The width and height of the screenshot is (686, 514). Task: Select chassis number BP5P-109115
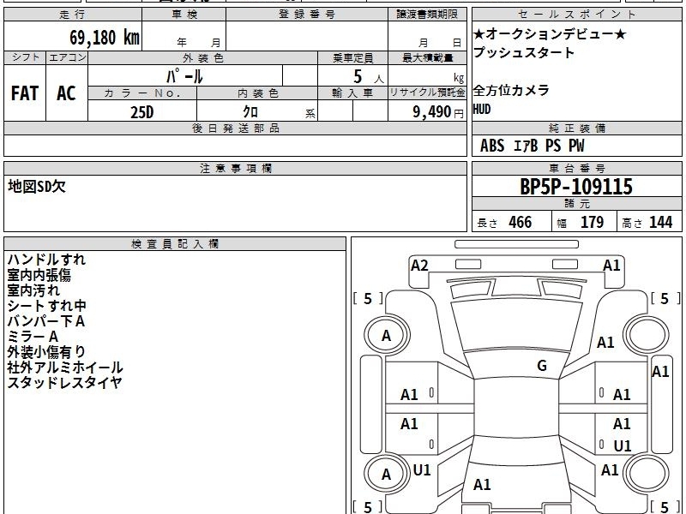[x=576, y=187]
